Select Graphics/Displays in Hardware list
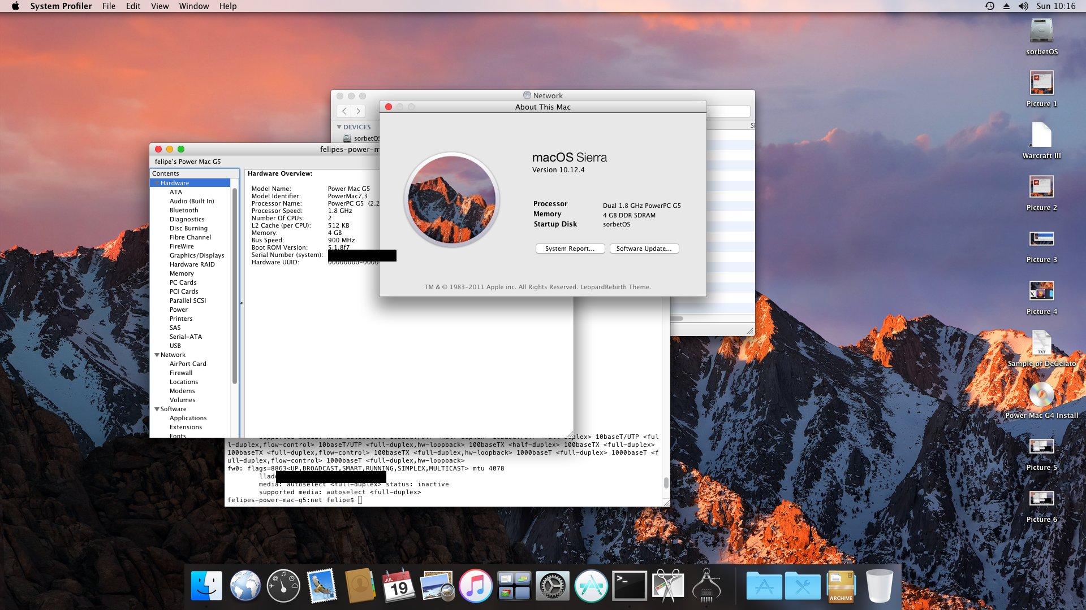The image size is (1086, 610). click(x=197, y=255)
